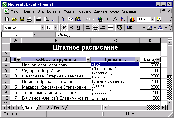Cut selection with the scissors icon
The image size is (174, 118).
coord(63,19)
